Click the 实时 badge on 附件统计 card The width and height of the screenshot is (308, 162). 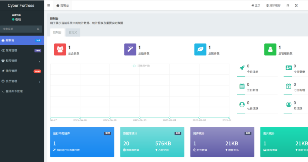(248, 134)
